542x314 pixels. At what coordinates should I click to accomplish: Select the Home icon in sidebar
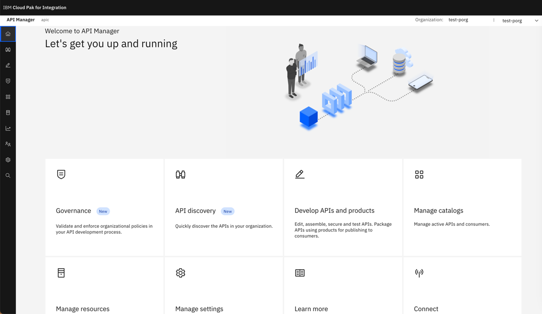point(8,34)
